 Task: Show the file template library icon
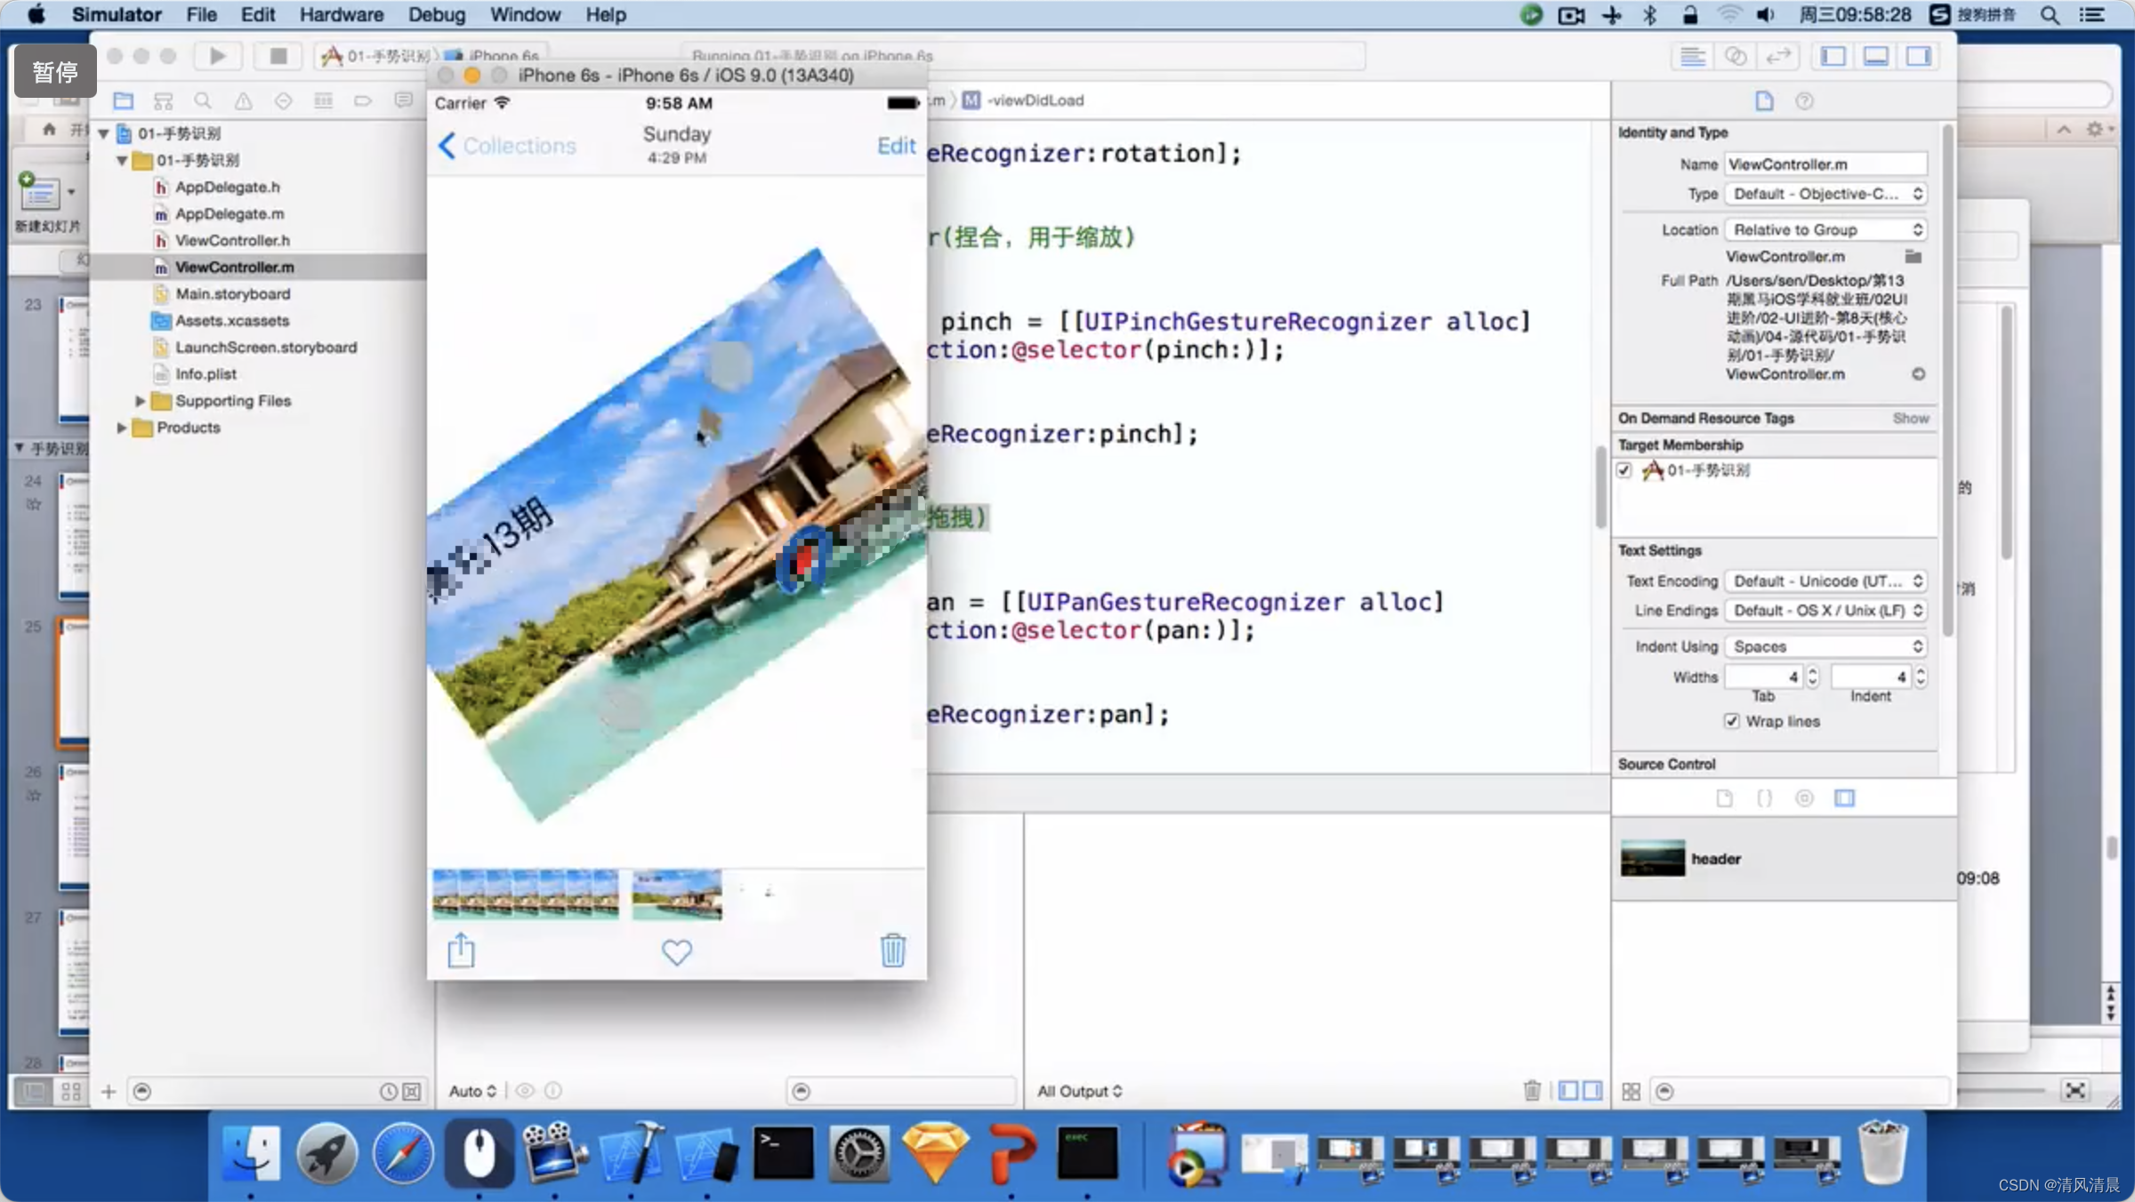[x=1724, y=797]
